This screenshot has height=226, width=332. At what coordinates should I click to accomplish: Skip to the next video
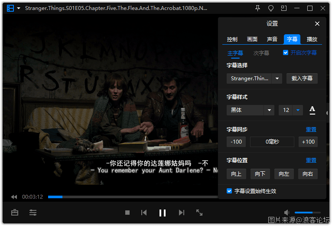click(182, 213)
